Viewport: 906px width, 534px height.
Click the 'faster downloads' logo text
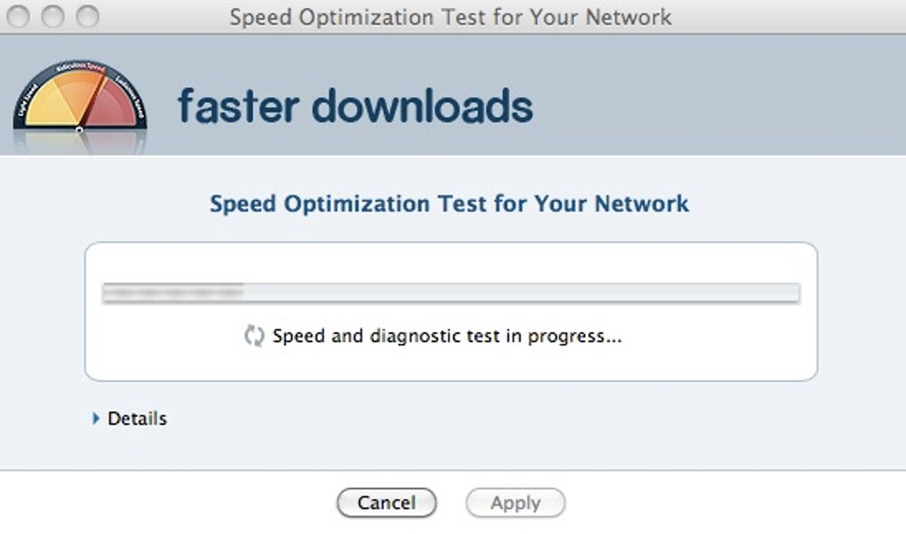click(x=355, y=106)
